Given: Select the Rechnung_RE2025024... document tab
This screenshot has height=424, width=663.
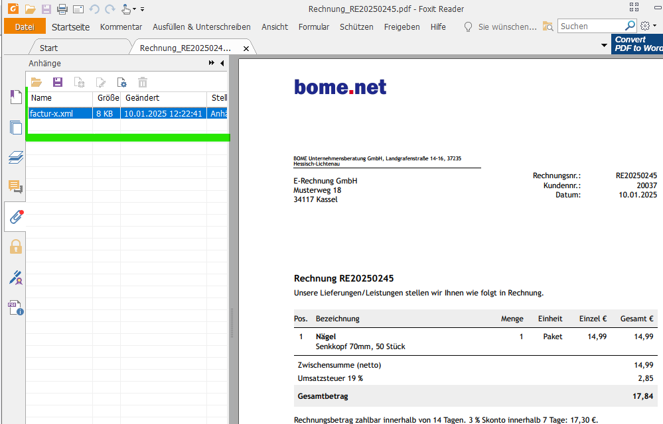Looking at the screenshot, I should click(x=185, y=48).
